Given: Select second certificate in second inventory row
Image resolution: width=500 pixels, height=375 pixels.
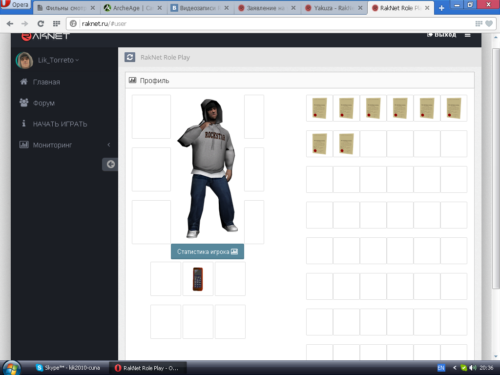Looking at the screenshot, I should tap(346, 144).
